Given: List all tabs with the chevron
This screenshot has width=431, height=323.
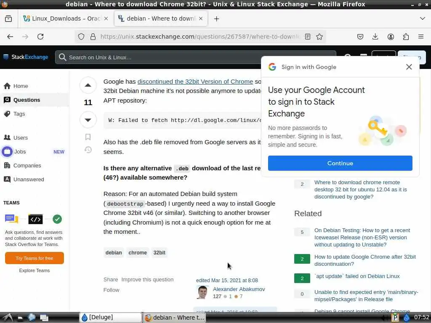Looking at the screenshot, I should coord(423,19).
